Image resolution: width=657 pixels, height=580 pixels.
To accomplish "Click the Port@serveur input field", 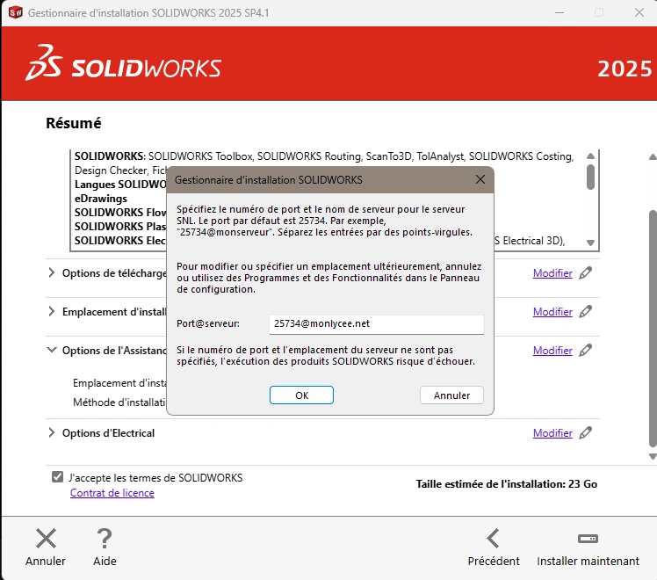I will tap(376, 324).
